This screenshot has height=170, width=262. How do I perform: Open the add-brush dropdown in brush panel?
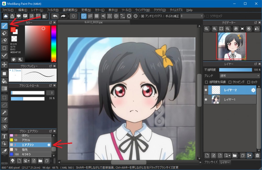click(x=29, y=161)
